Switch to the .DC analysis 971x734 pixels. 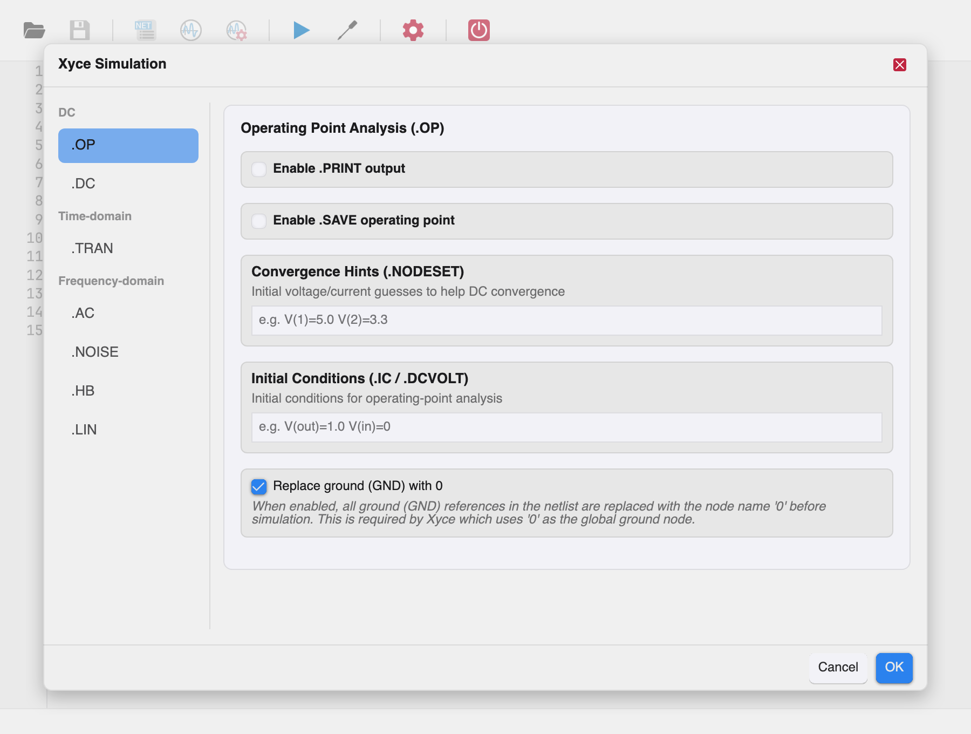coord(128,184)
